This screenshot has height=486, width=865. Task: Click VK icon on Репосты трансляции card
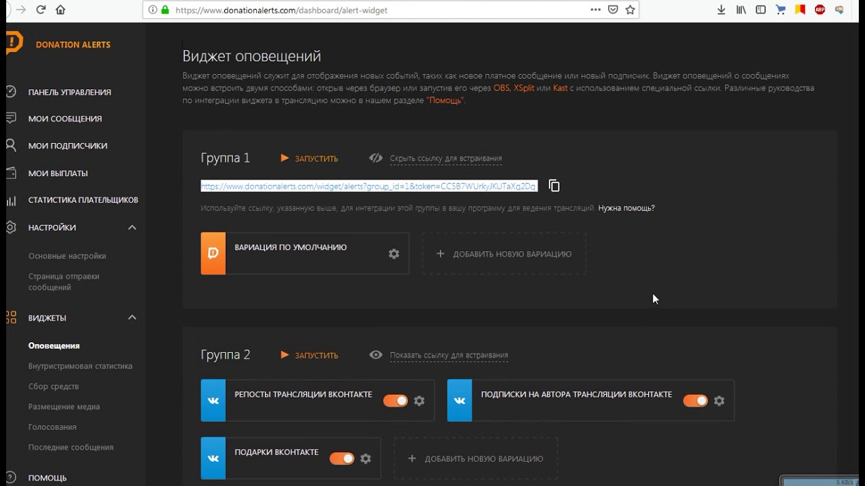coord(213,400)
